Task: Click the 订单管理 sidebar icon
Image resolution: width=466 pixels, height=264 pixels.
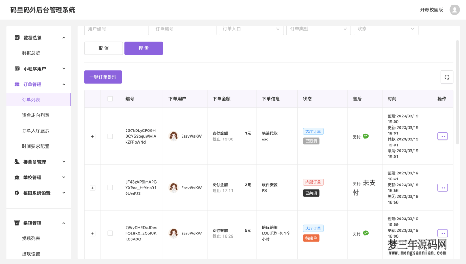Action: point(17,84)
